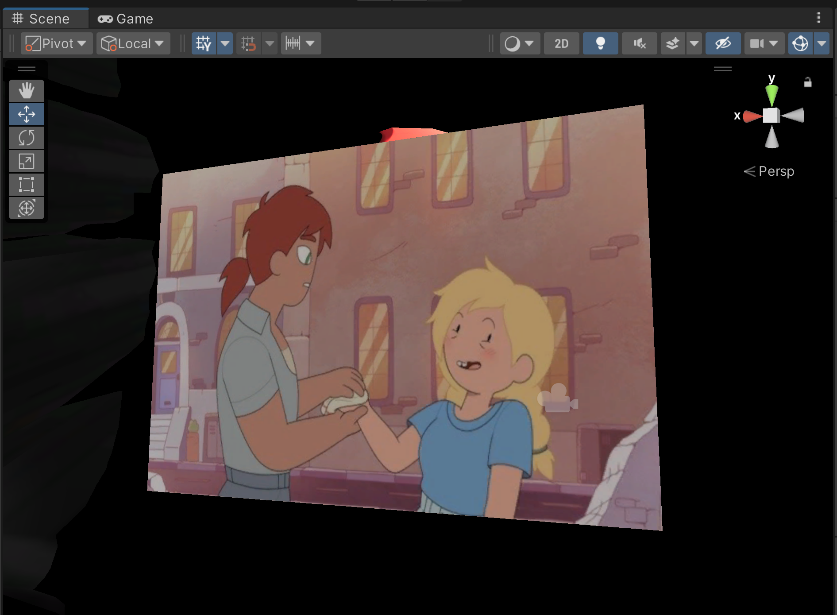Toggle grid snapping icon
The height and width of the screenshot is (615, 837).
coord(248,43)
